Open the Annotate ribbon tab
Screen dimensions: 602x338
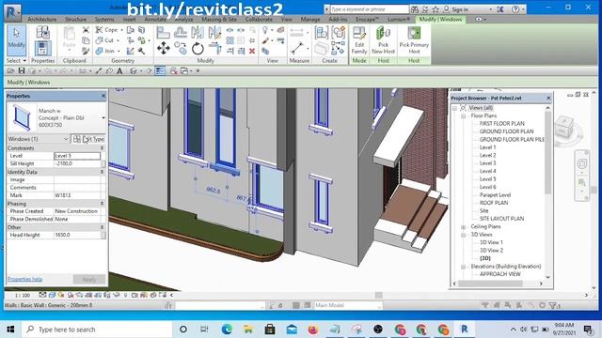pos(155,19)
